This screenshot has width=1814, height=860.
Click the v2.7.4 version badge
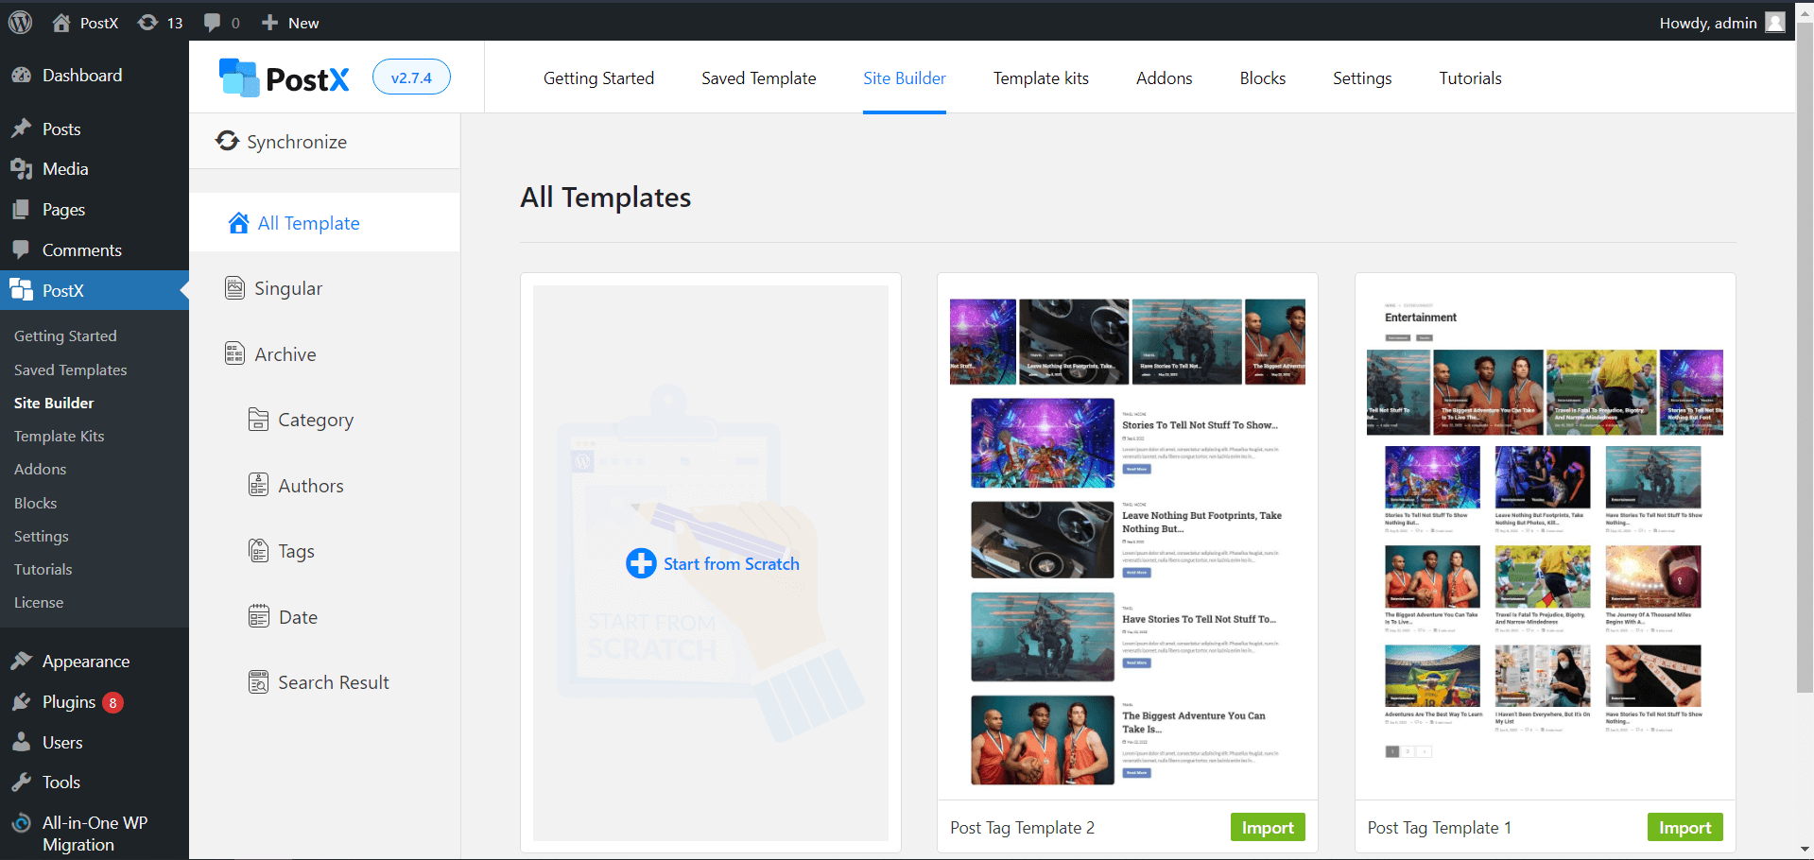(411, 77)
